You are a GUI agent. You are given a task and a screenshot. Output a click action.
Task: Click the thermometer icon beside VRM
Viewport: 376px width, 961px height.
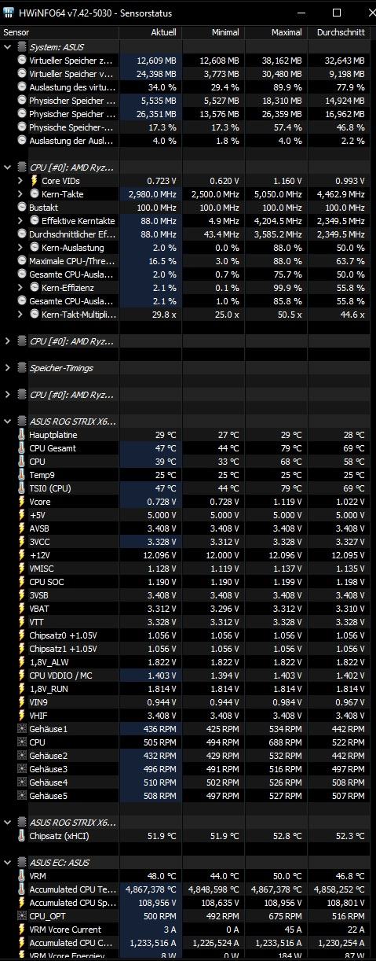[x=21, y=876]
